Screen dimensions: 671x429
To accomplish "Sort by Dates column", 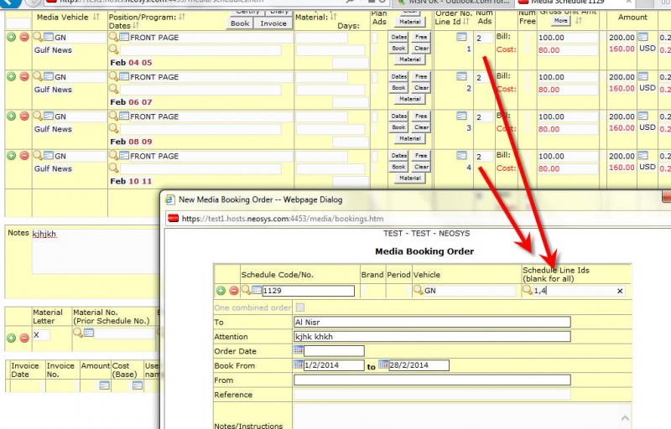I will (x=136, y=25).
